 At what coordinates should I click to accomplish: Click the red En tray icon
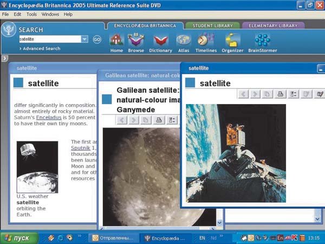(x=280, y=238)
